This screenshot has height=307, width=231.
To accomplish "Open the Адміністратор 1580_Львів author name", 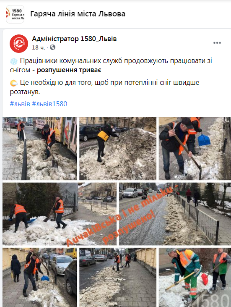I will pos(74,39).
